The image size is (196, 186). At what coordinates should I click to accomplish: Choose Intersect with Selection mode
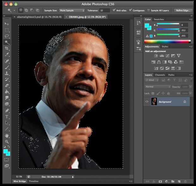click(37, 10)
